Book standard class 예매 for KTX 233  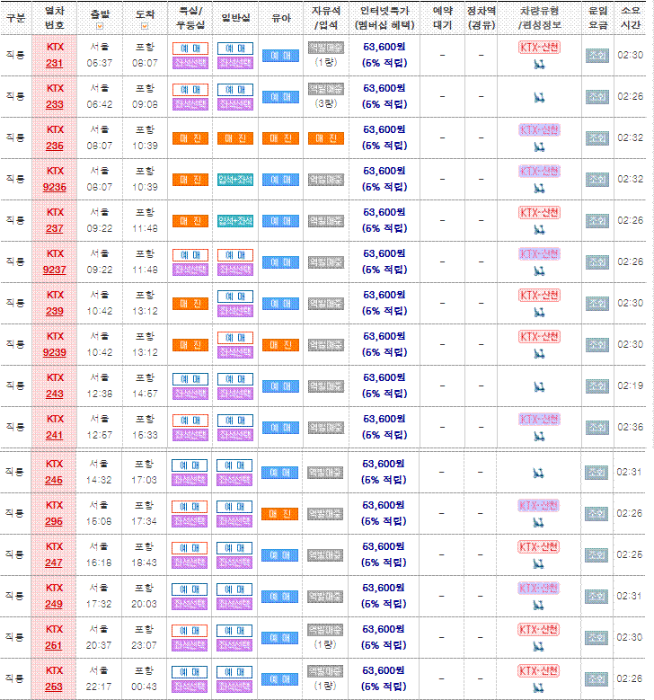235,90
